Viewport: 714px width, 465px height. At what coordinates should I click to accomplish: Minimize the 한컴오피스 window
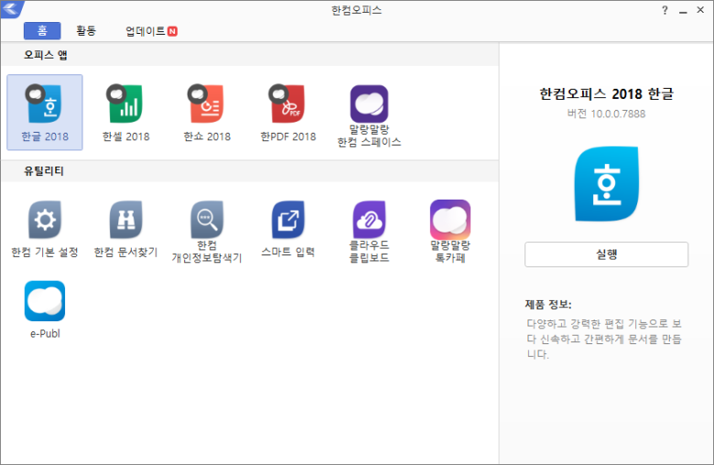tap(683, 10)
